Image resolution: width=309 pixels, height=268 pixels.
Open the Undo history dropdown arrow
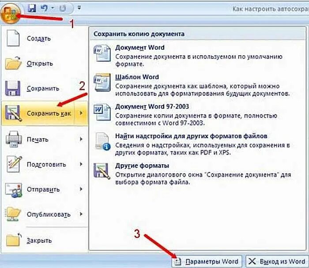pyautogui.click(x=53, y=8)
